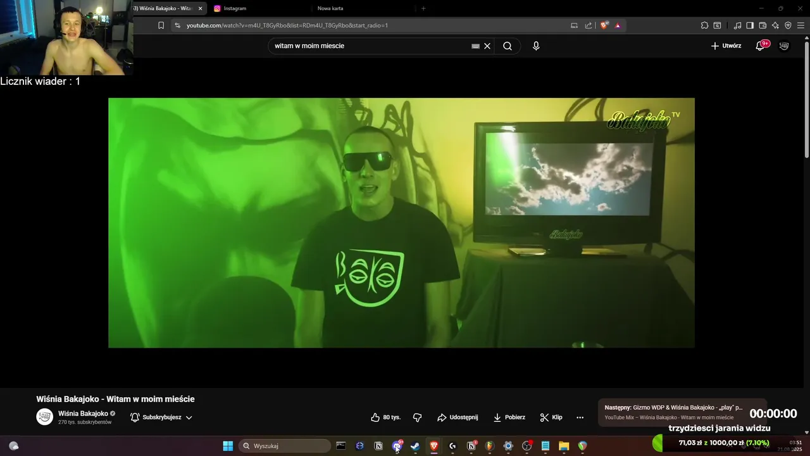This screenshot has width=810, height=456.
Task: Open the browser extensions puzzle icon
Action: [704, 25]
